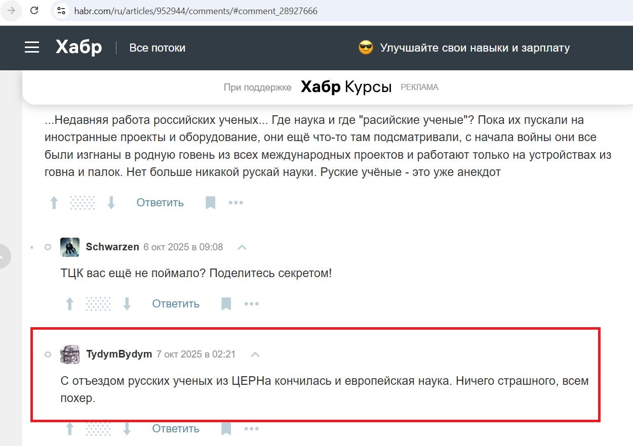Bookmark Schwarzen's comment

click(226, 303)
